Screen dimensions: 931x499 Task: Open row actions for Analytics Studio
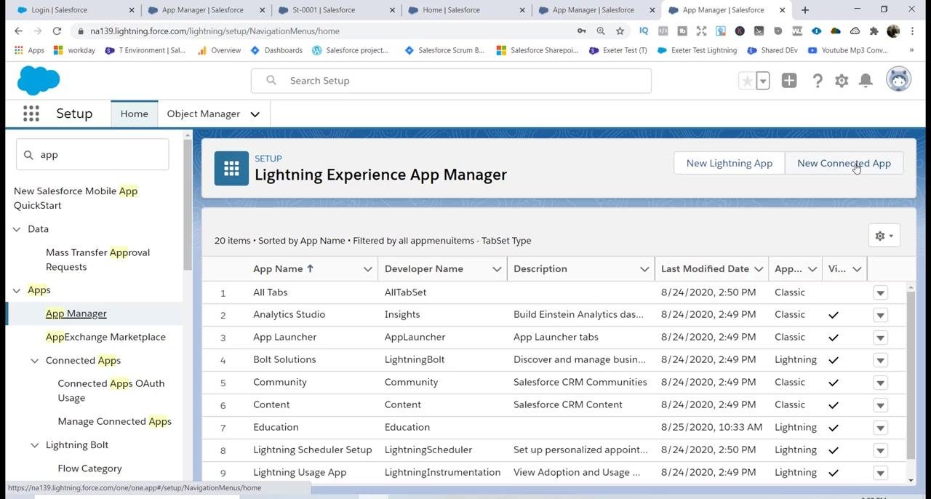[880, 315]
